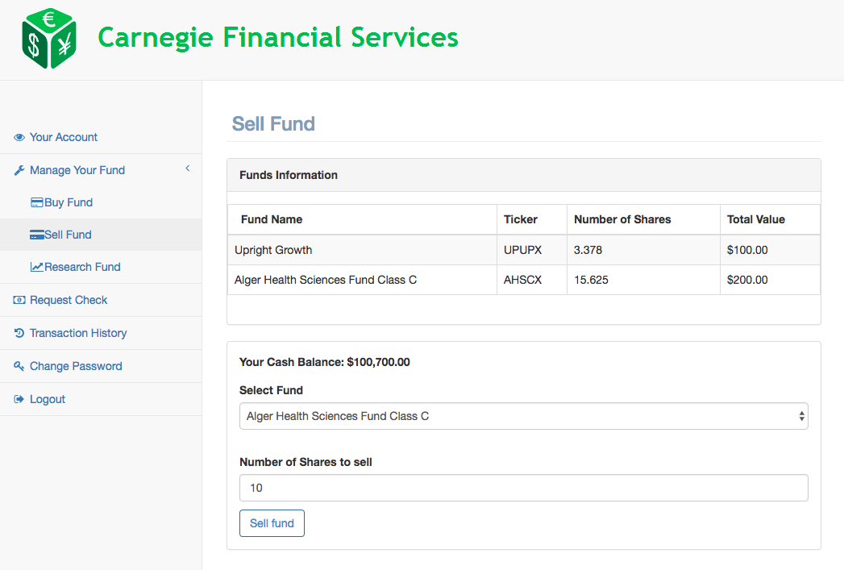View Transaction History

pos(78,333)
